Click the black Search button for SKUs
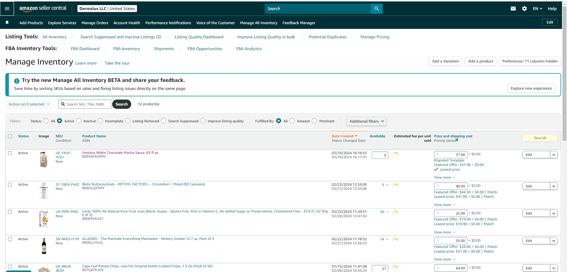 (122, 104)
